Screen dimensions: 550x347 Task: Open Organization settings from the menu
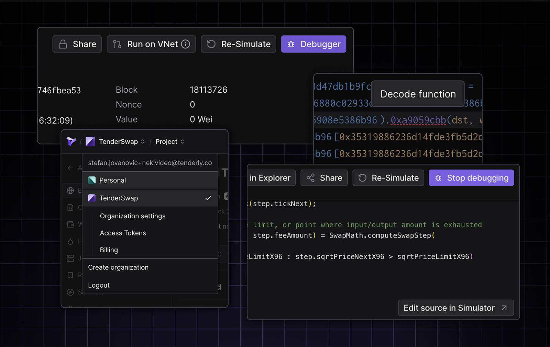click(x=132, y=216)
